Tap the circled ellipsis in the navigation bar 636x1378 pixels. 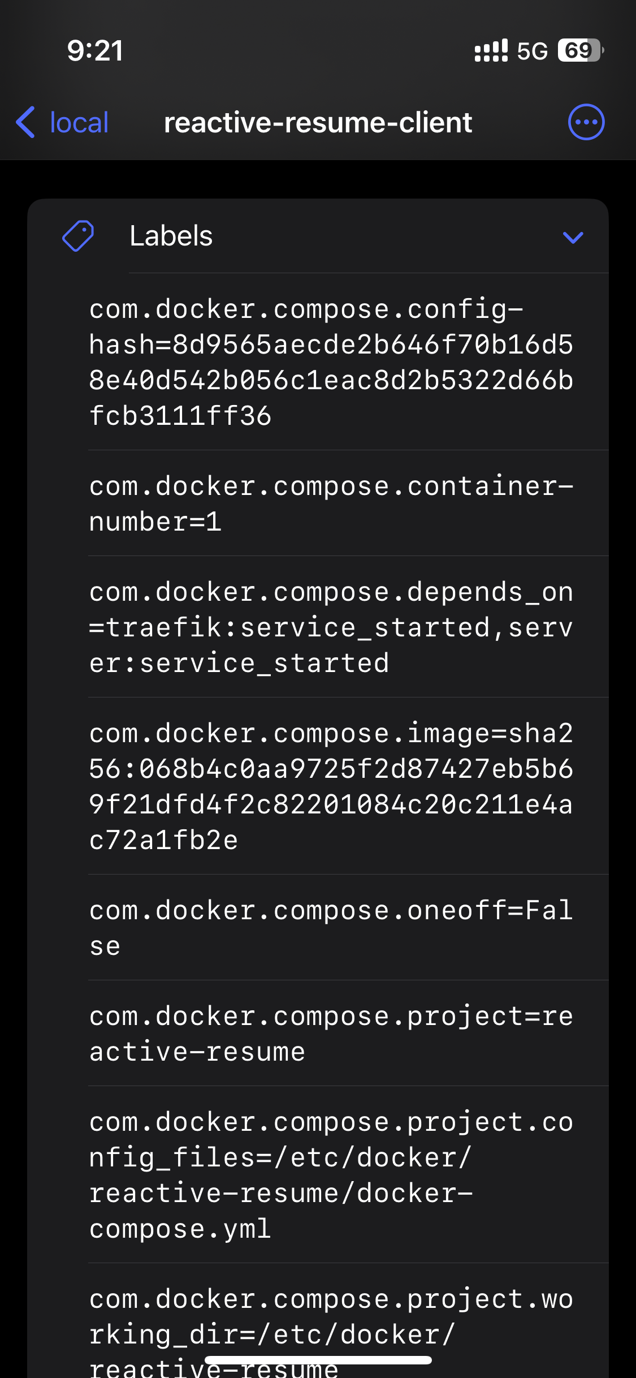(x=586, y=121)
